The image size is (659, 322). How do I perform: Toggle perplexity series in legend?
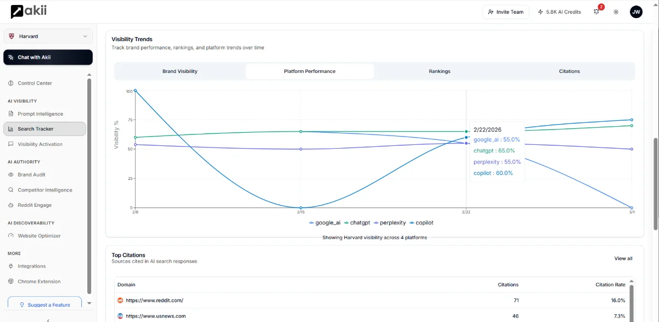coord(390,223)
